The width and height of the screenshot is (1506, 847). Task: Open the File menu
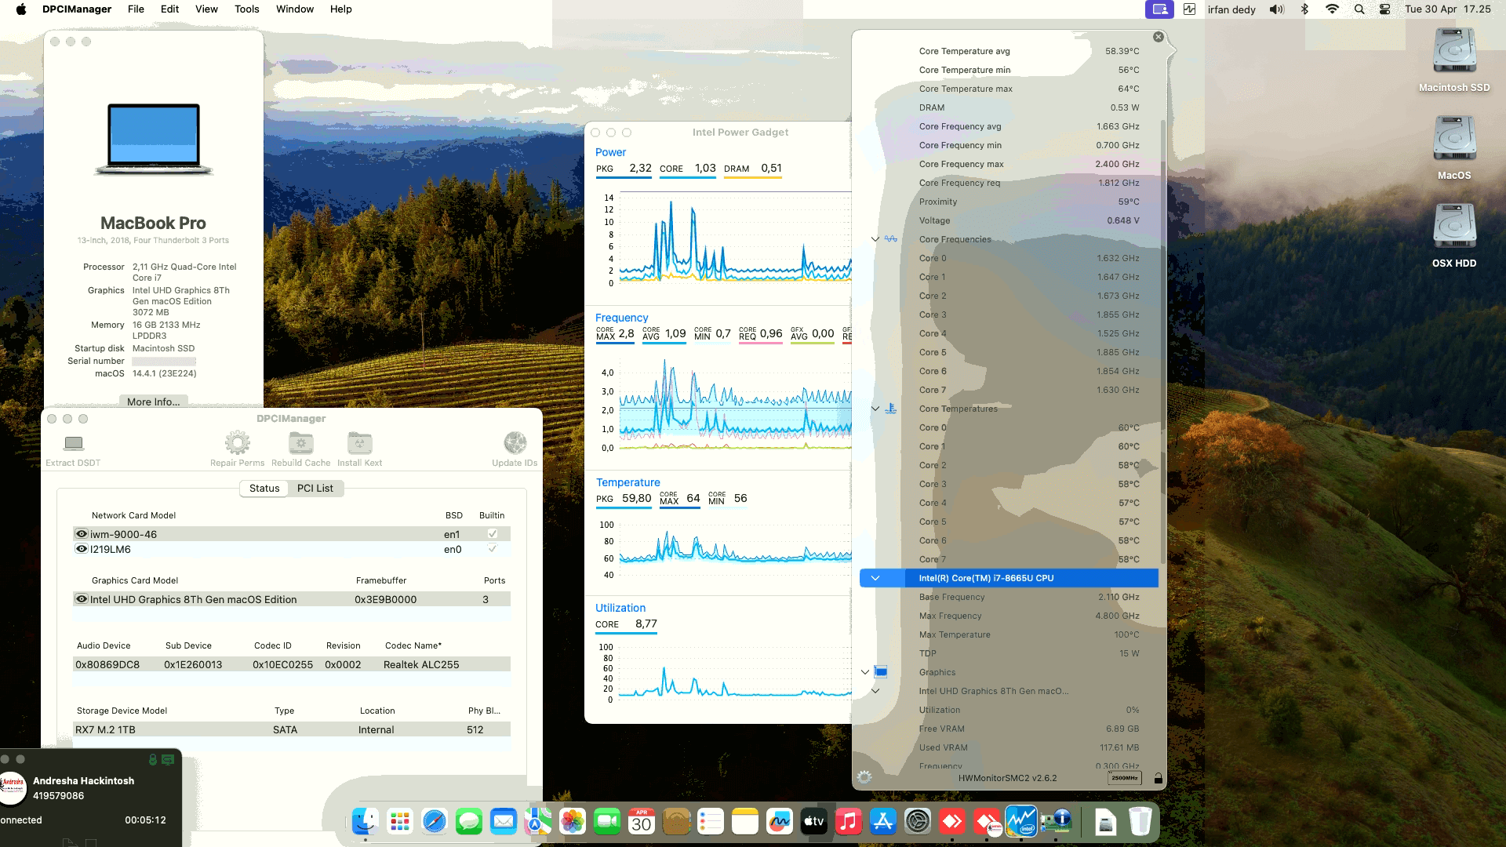[x=136, y=9]
